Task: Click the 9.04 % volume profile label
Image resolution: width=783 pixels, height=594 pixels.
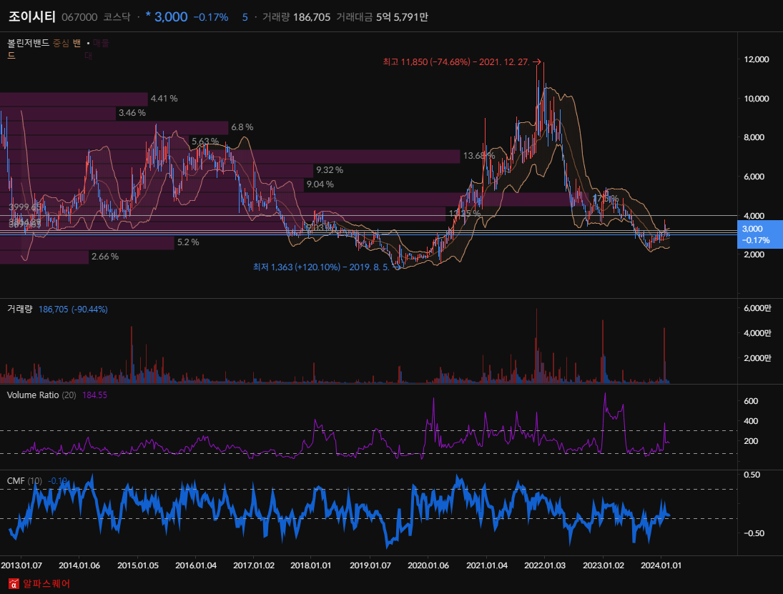Action: coord(320,184)
